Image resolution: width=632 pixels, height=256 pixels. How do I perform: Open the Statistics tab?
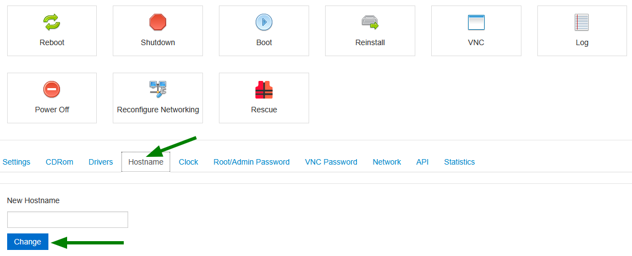pyautogui.click(x=459, y=162)
